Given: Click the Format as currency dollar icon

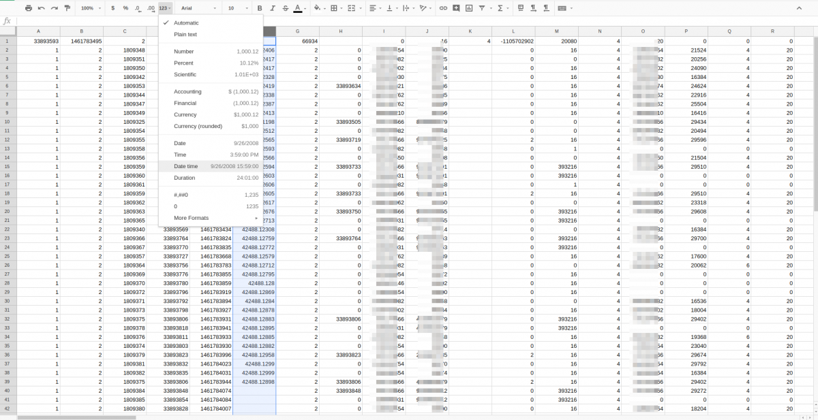Looking at the screenshot, I should click(112, 8).
